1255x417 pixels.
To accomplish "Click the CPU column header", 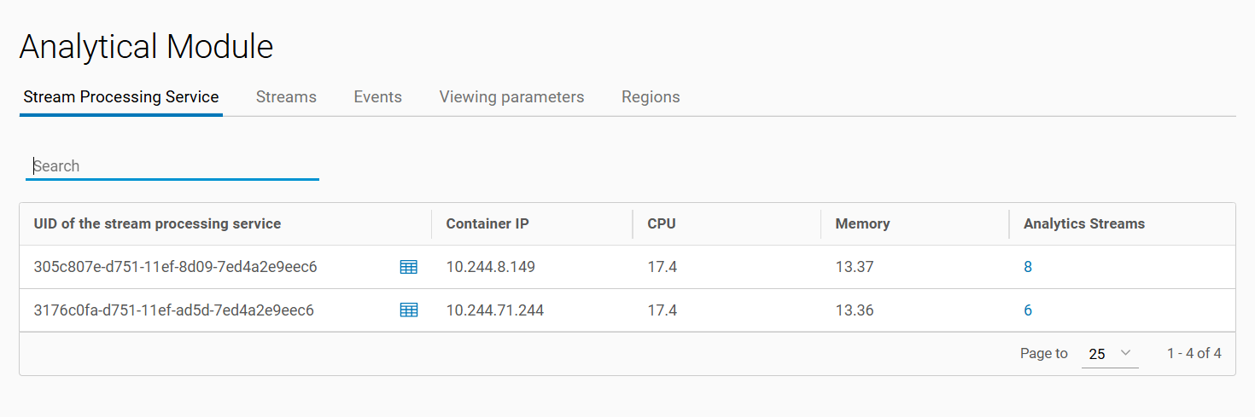I will click(x=662, y=224).
